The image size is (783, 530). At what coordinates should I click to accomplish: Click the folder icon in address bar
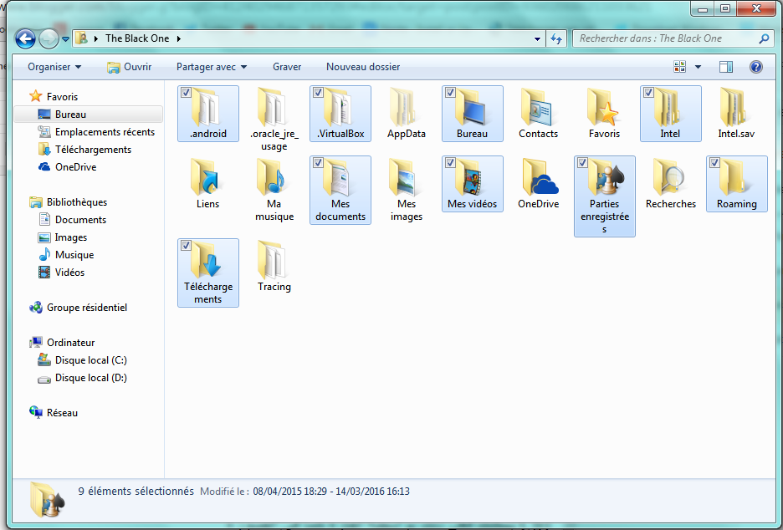(x=81, y=38)
